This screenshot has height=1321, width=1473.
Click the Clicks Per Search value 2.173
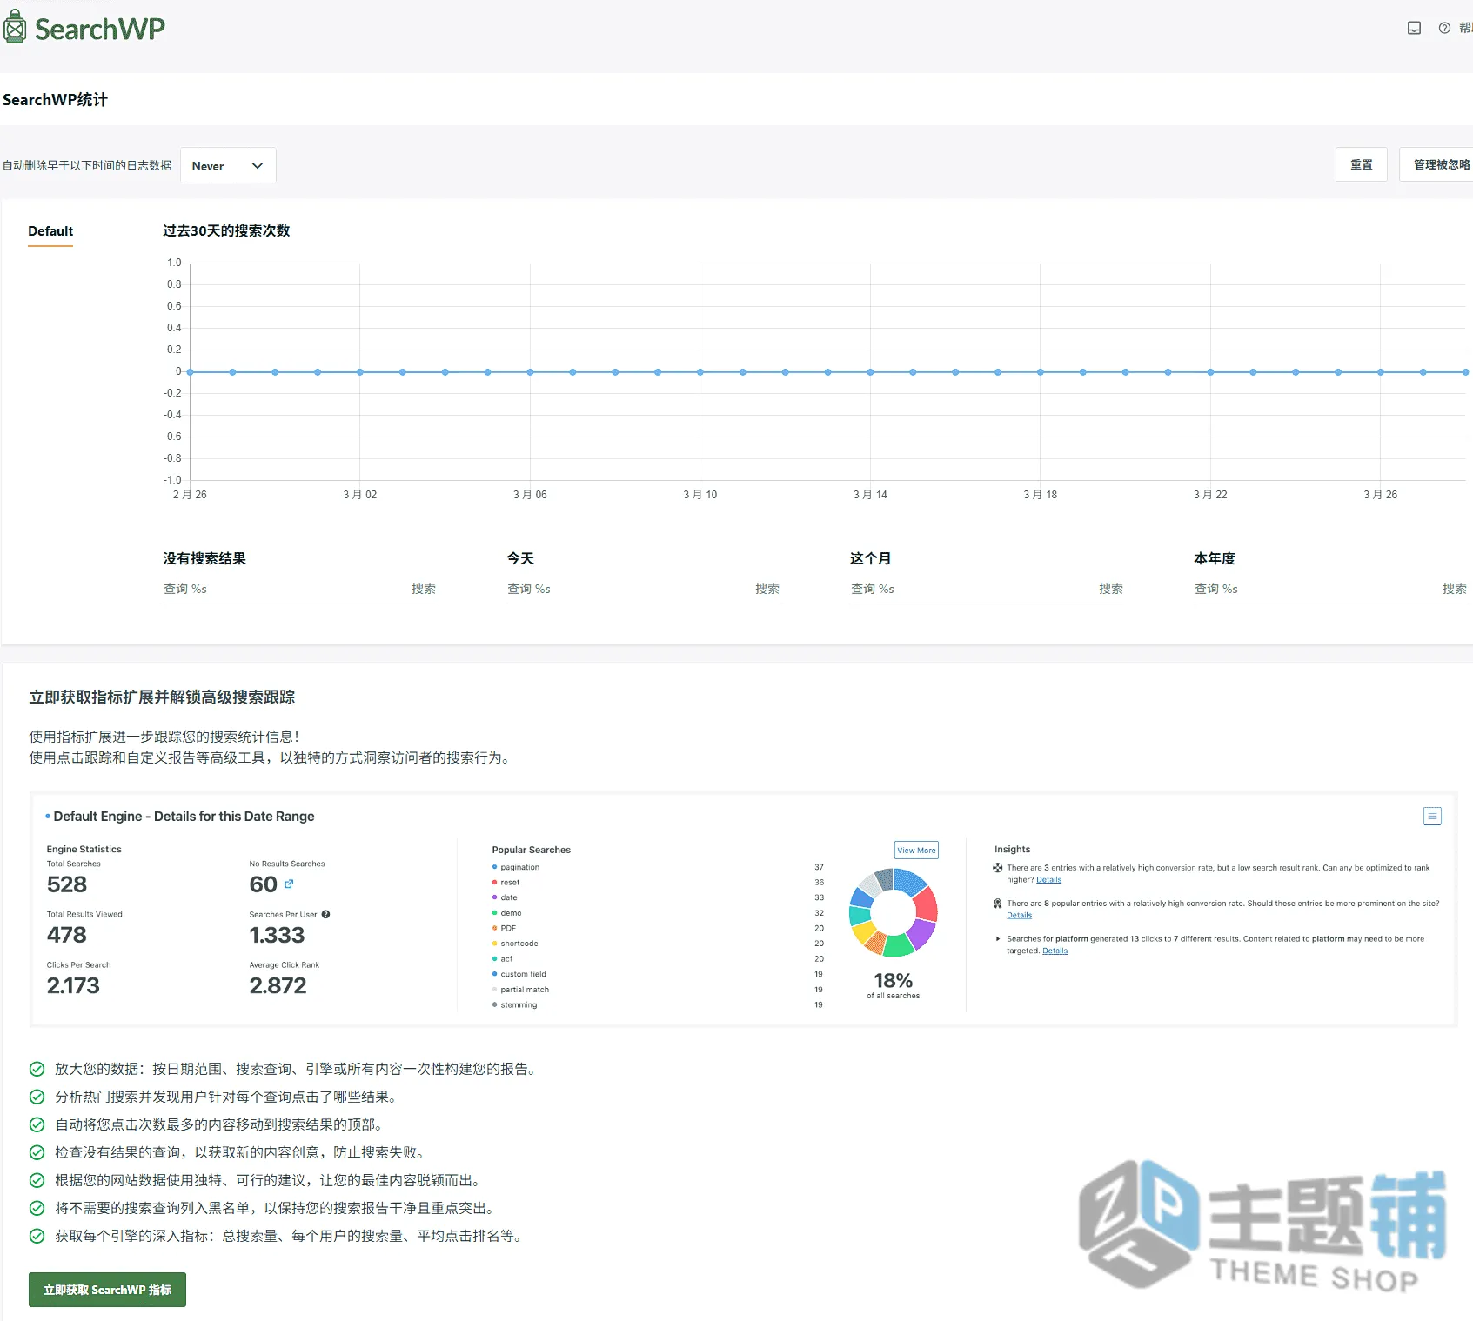(x=73, y=985)
